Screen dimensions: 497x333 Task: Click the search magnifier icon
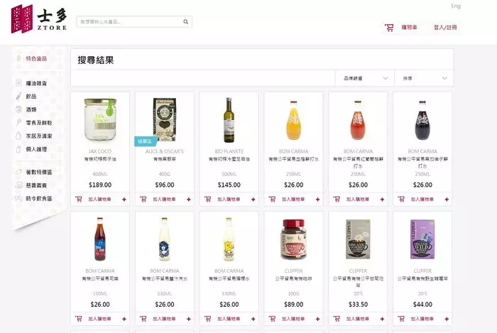pyautogui.click(x=186, y=22)
